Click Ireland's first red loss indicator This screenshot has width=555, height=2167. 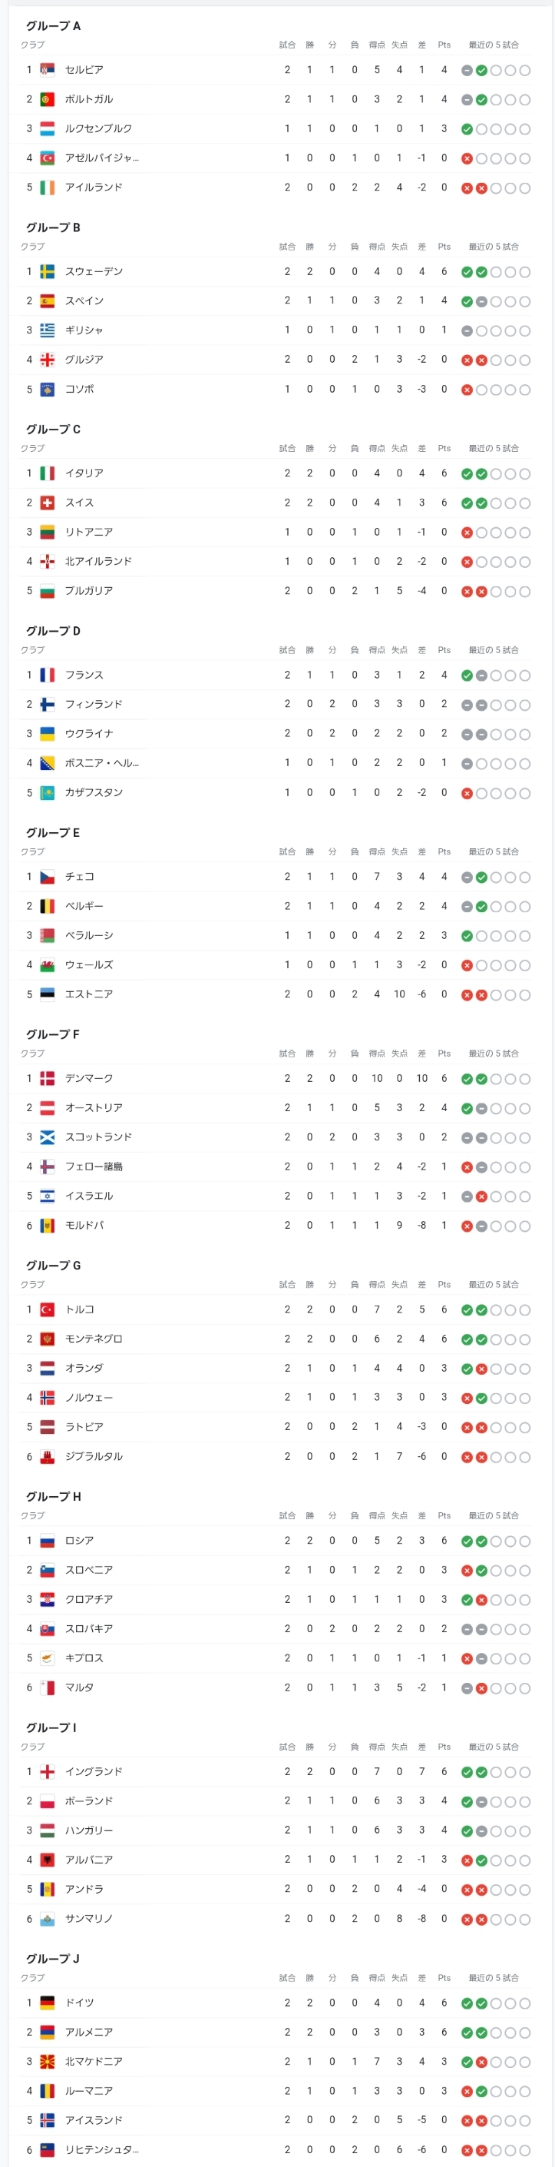point(467,188)
